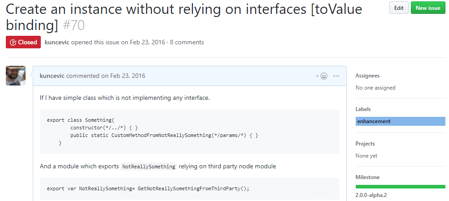Click the red Closed status badge
This screenshot has height=201, width=449.
click(x=23, y=42)
